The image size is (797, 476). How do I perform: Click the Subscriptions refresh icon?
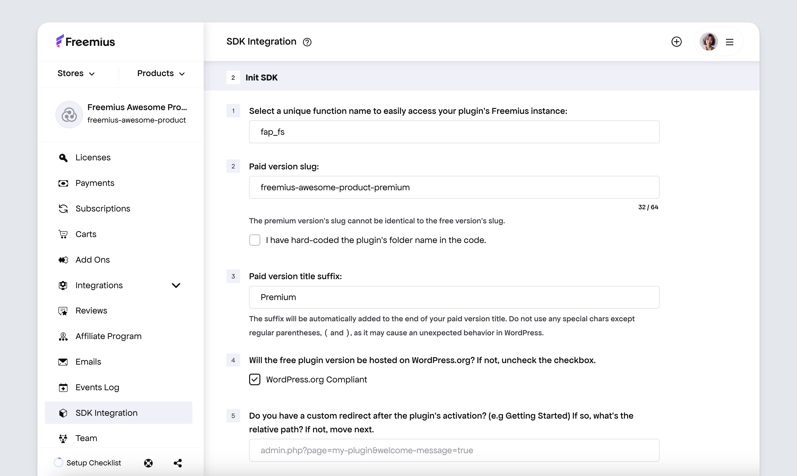63,209
